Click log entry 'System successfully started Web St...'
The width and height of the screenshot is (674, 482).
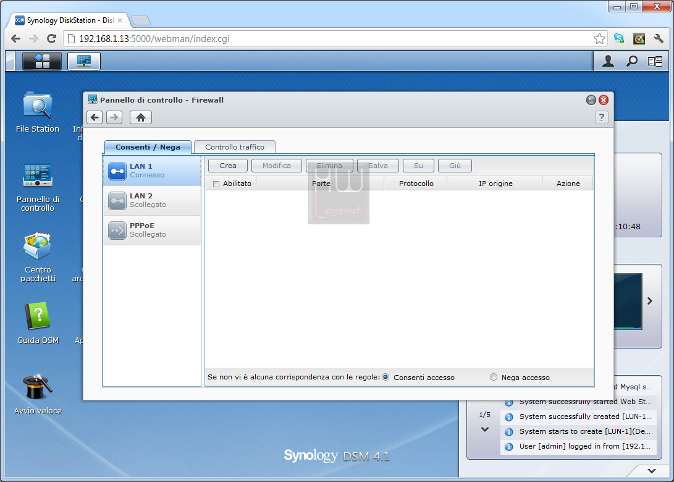point(579,402)
